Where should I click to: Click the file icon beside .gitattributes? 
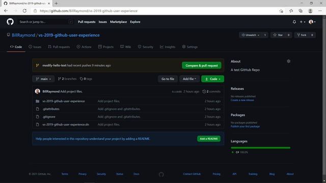pos(37,109)
